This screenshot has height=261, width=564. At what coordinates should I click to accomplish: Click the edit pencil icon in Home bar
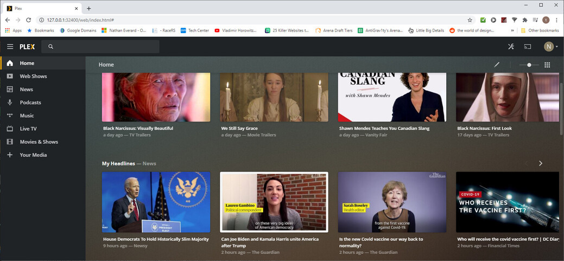point(497,65)
